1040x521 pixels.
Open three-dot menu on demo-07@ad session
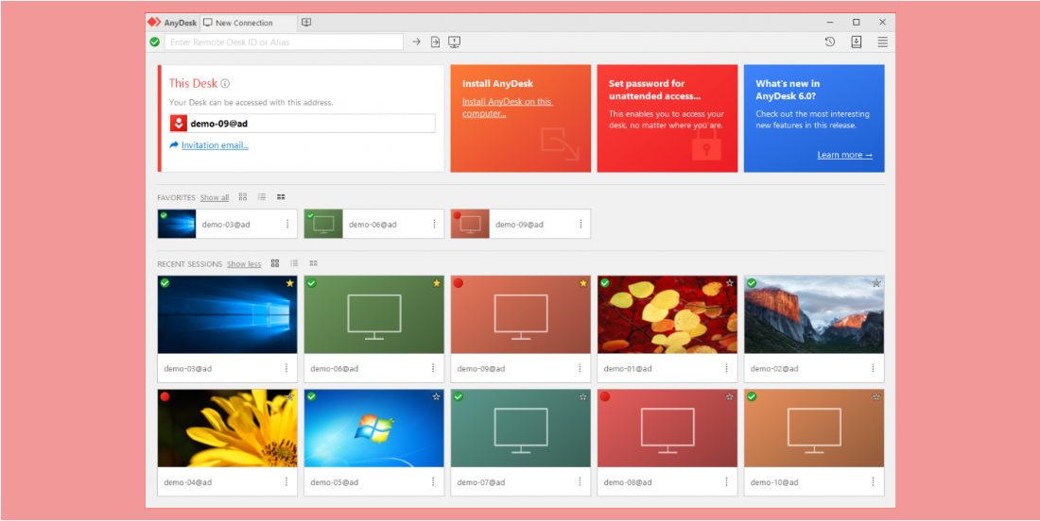point(580,482)
